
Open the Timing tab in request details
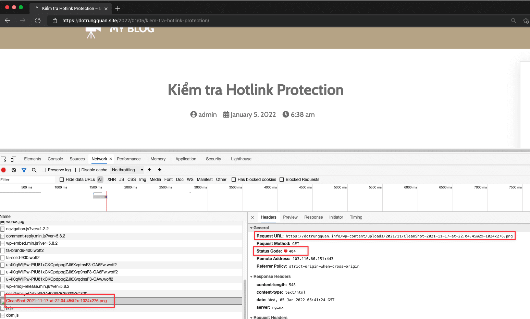coord(356,217)
